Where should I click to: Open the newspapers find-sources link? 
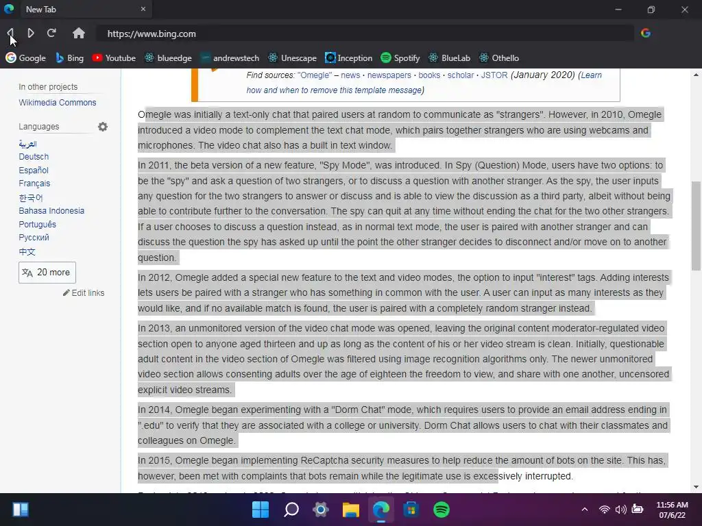[389, 75]
